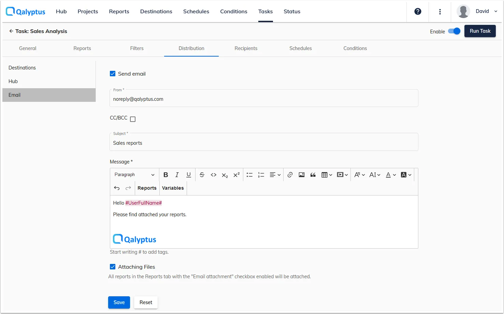504x314 pixels.
Task: Disable the Attaching Files option
Action: 113,267
